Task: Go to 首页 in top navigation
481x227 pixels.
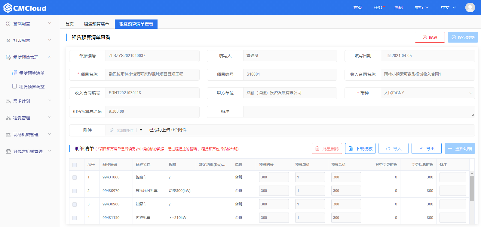Action: click(358, 7)
